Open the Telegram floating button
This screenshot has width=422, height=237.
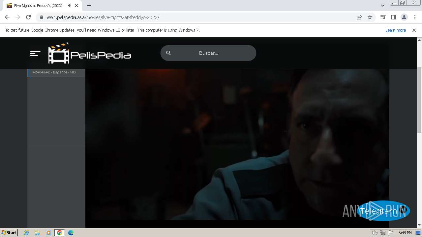[x=383, y=211]
